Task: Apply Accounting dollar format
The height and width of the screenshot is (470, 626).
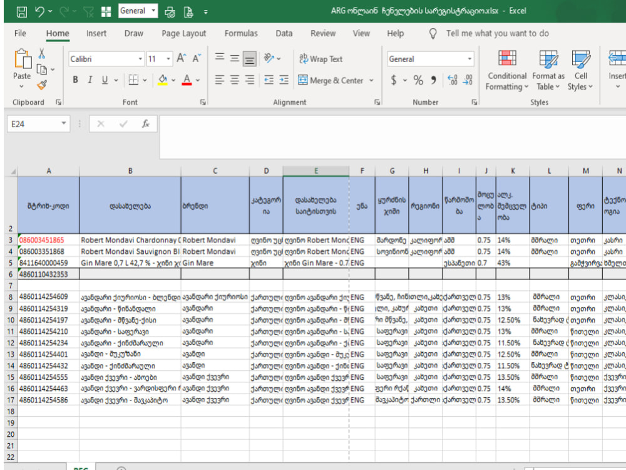Action: coord(394,80)
